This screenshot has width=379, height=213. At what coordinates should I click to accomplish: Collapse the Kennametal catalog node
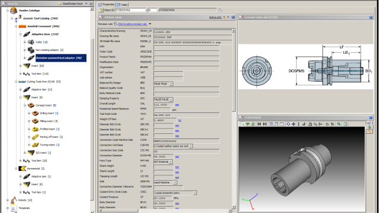coord(16,169)
